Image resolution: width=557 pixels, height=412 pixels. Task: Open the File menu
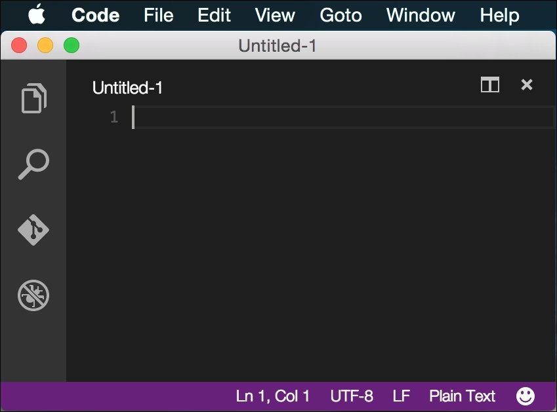tap(158, 15)
